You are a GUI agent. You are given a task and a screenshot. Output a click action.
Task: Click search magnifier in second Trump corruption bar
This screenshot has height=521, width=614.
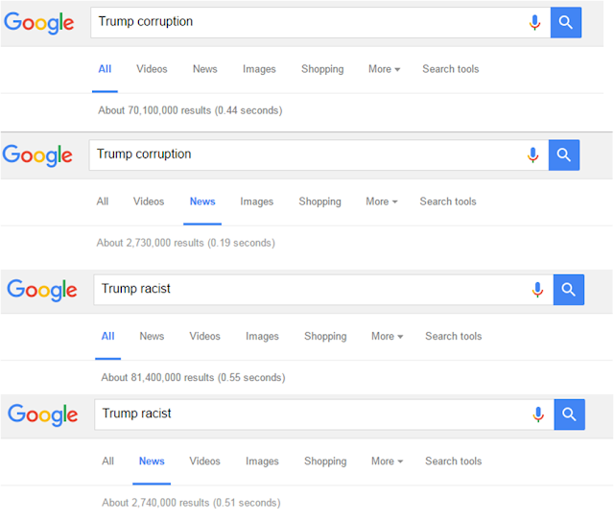point(564,154)
